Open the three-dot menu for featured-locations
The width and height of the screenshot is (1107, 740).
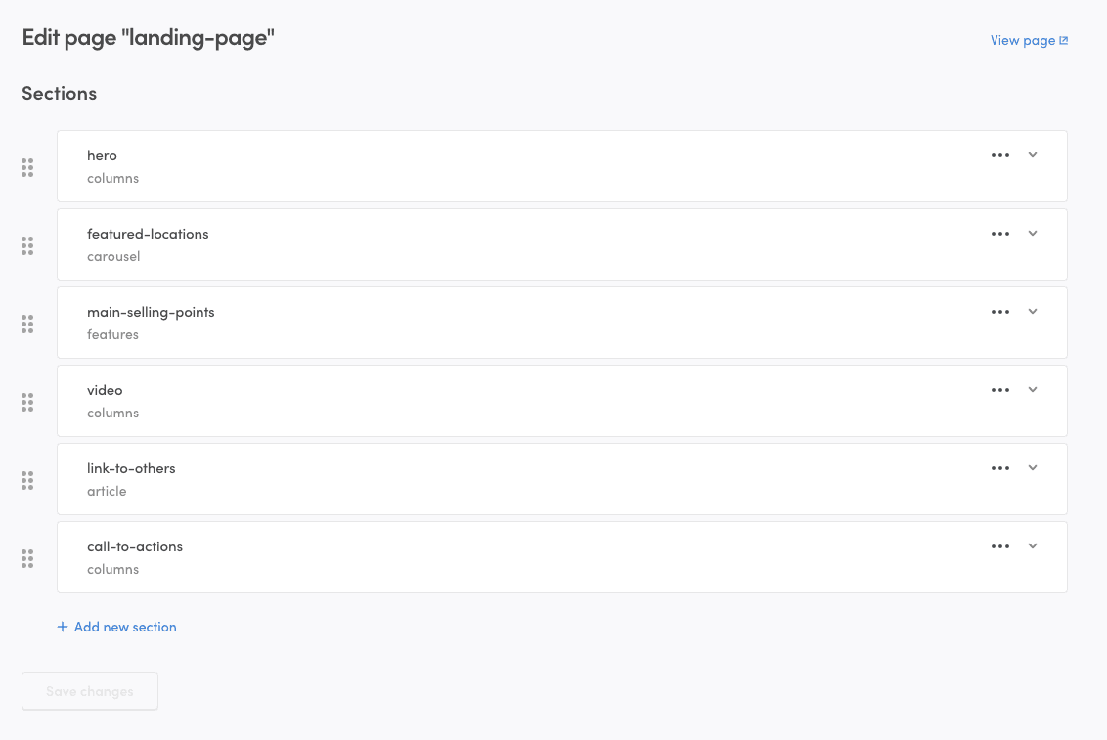tap(999, 234)
